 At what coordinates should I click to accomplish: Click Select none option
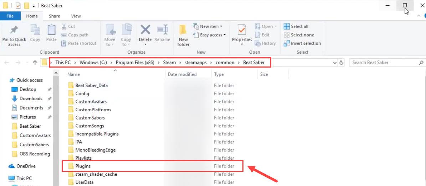[299, 35]
